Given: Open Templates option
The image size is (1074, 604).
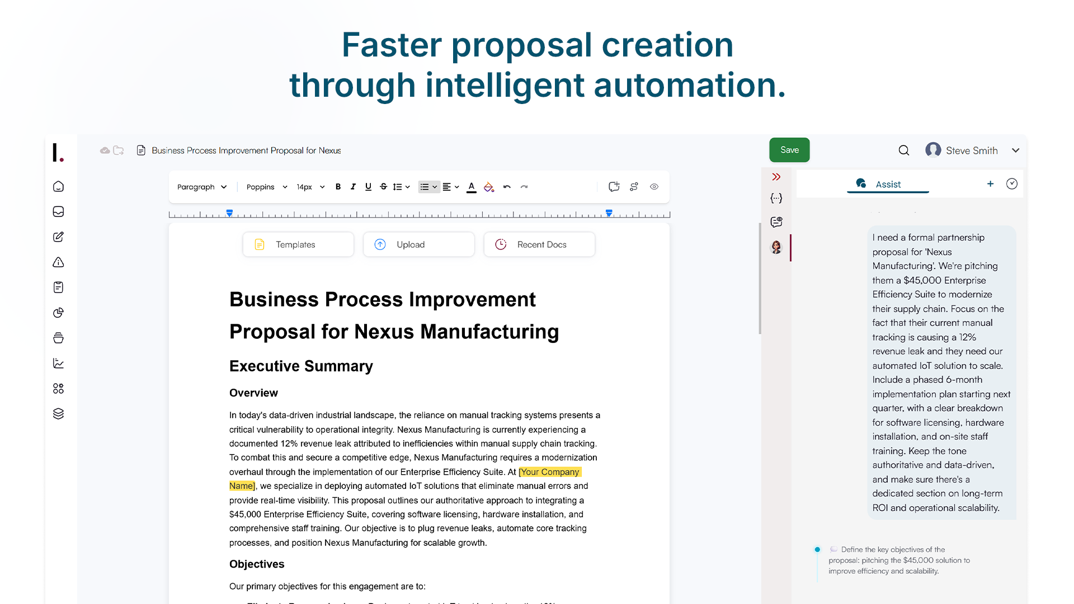Looking at the screenshot, I should pos(298,244).
